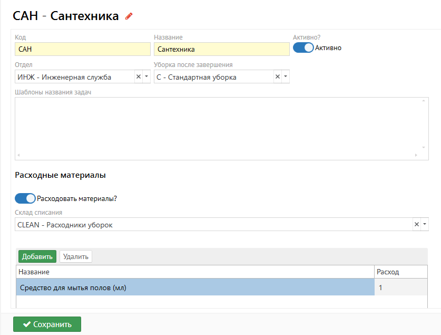Click the right scroll arrow in the templates box
The image size is (441, 335).
click(x=416, y=156)
